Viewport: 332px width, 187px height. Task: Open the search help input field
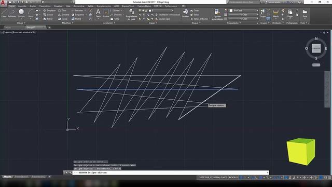(243, 2)
